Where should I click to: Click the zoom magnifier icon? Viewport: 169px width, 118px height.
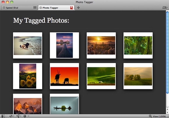coord(150,116)
